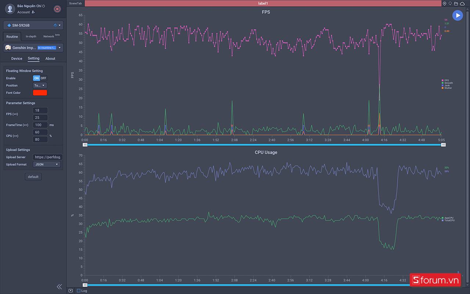
Task: Expand the Genshin Impact app dropdown
Action: (59, 48)
